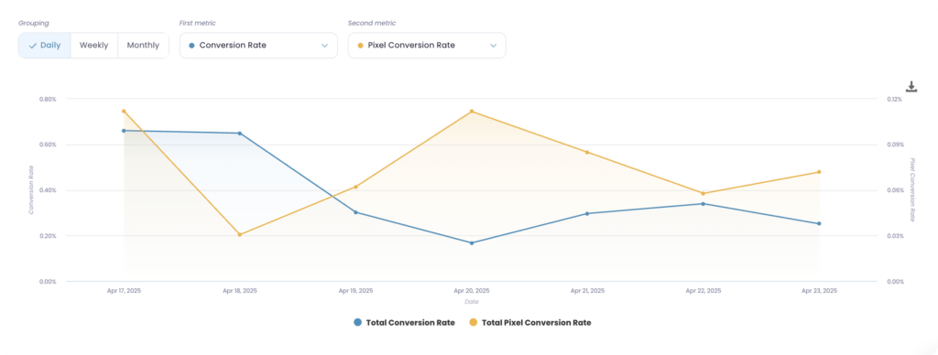Switch grouping to Weekly

coord(94,46)
